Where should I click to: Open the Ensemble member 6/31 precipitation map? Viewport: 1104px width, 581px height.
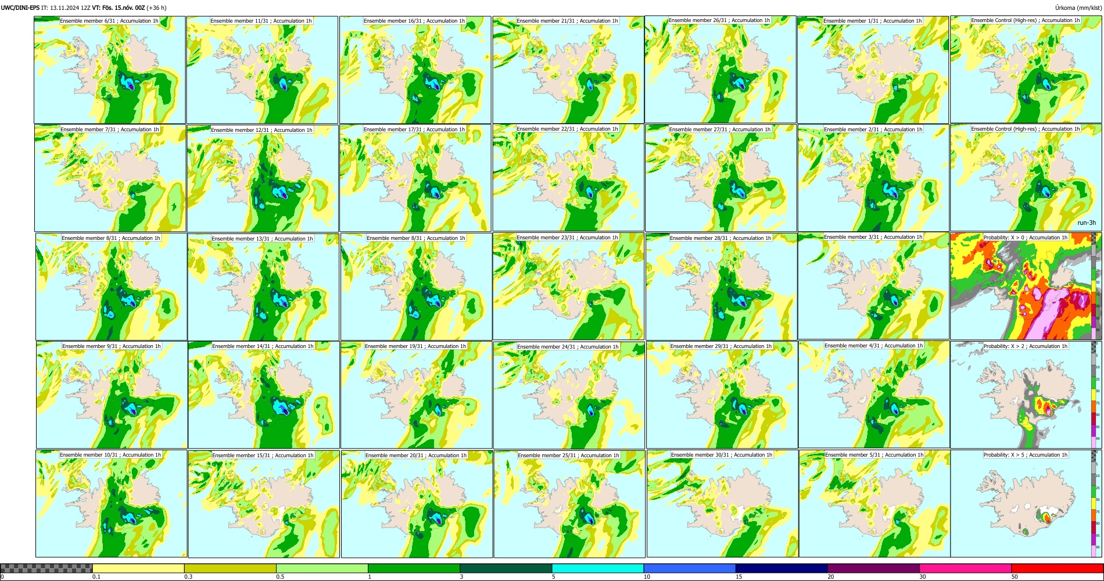(x=109, y=70)
